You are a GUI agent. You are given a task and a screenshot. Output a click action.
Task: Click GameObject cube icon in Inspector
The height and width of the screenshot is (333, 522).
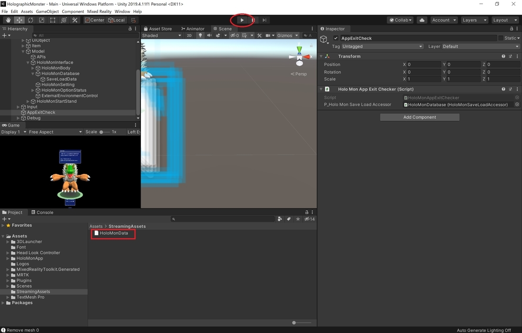[x=324, y=40]
